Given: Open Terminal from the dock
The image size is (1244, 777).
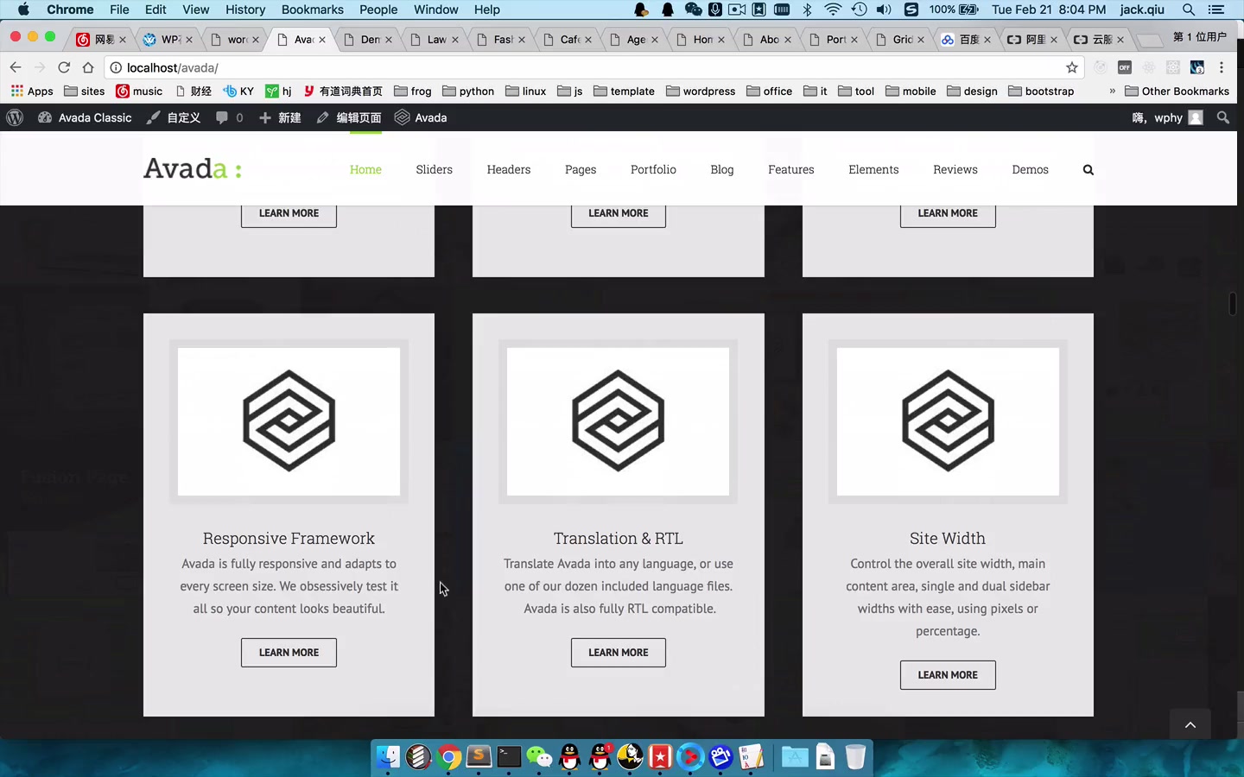Looking at the screenshot, I should [x=509, y=757].
